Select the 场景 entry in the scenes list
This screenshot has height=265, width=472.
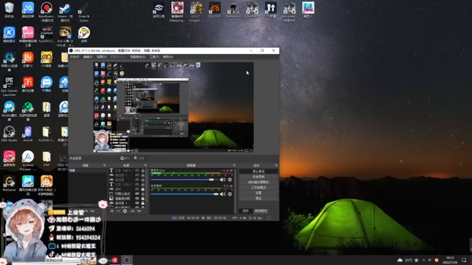click(88, 171)
